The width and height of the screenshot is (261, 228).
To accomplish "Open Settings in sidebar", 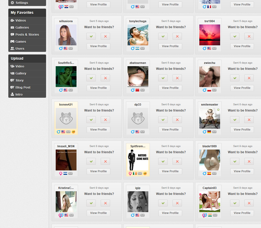I will [x=27, y=3].
